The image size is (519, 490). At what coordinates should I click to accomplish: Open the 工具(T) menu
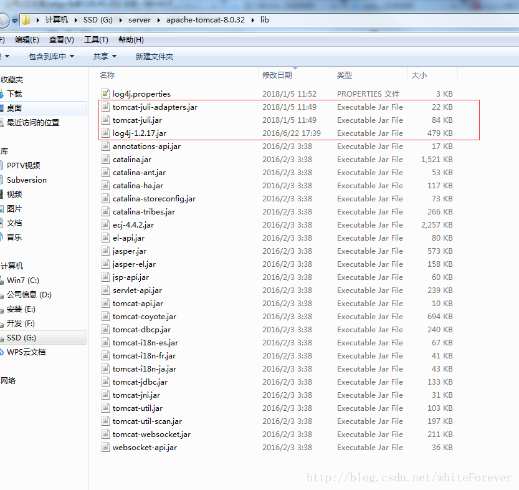(x=96, y=40)
